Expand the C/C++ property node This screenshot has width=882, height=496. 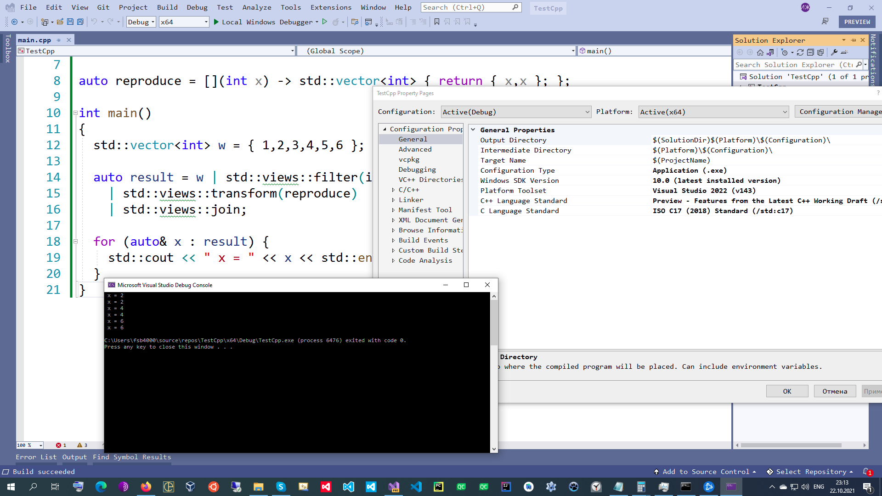coord(394,189)
